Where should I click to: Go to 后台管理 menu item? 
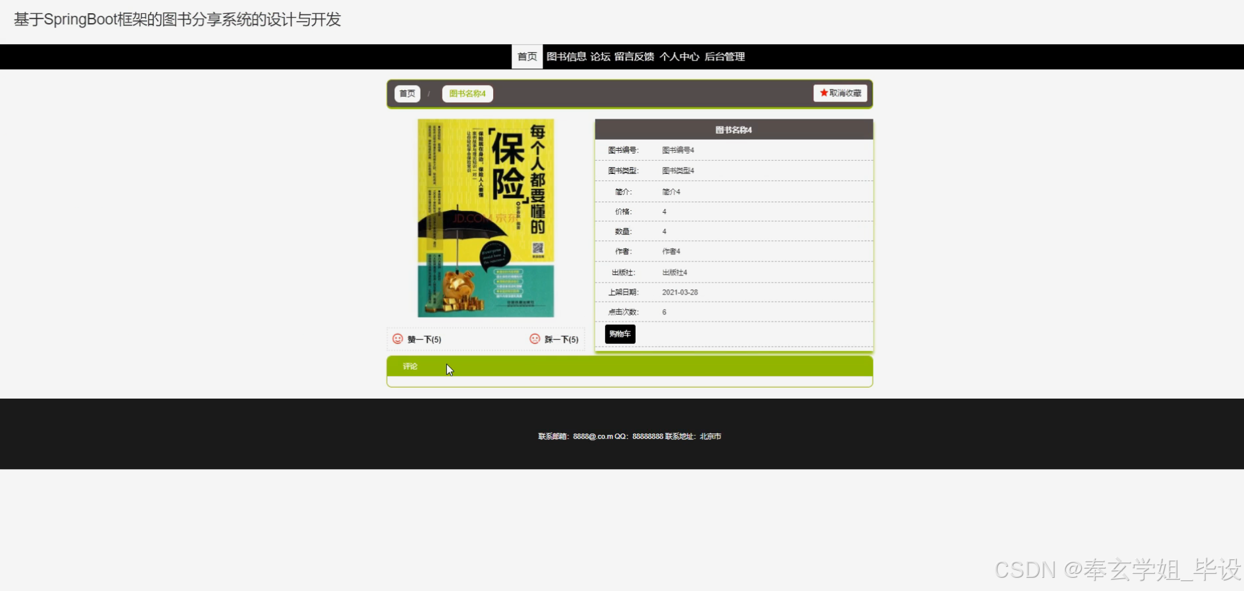[725, 57]
